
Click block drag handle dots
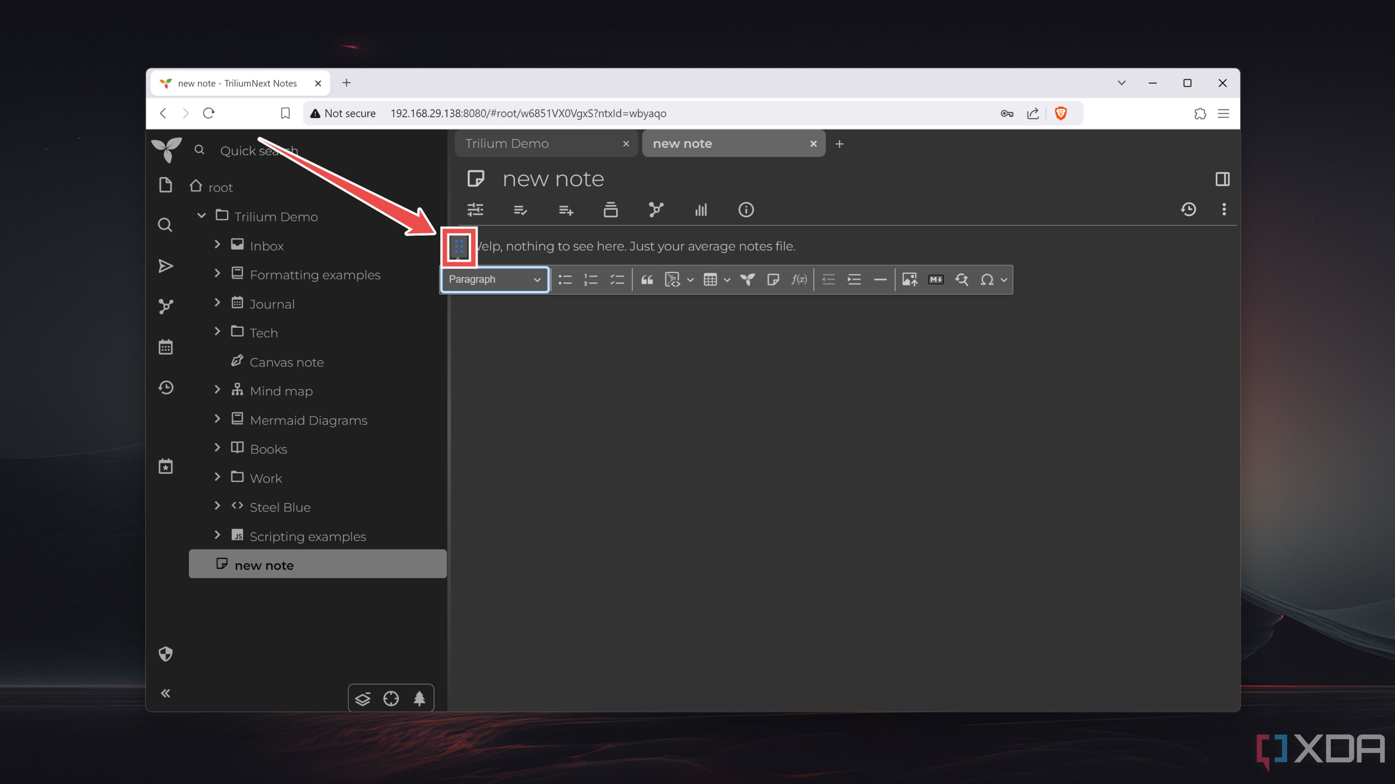click(459, 247)
